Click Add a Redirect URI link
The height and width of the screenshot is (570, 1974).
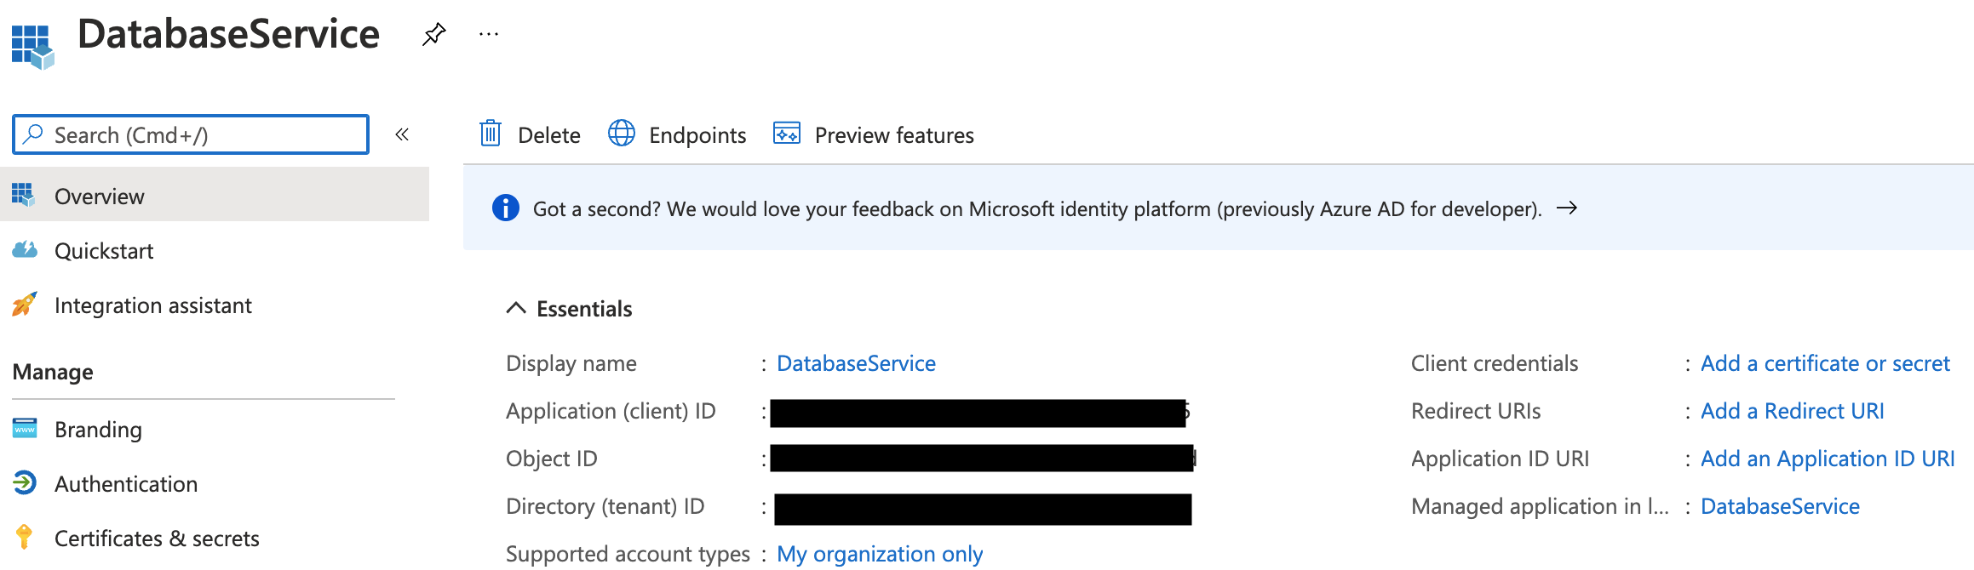[1792, 411]
